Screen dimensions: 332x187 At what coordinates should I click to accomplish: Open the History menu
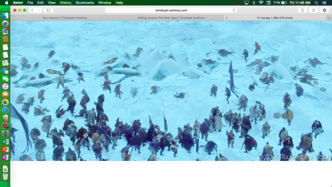click(x=65, y=3)
